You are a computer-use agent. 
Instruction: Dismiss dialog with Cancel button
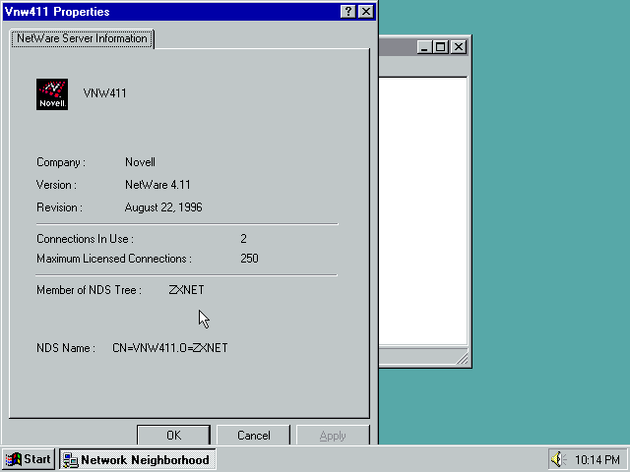(x=254, y=435)
